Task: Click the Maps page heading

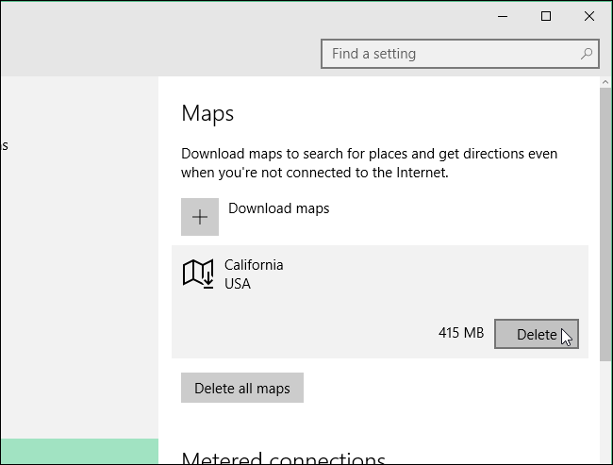Action: (x=207, y=114)
